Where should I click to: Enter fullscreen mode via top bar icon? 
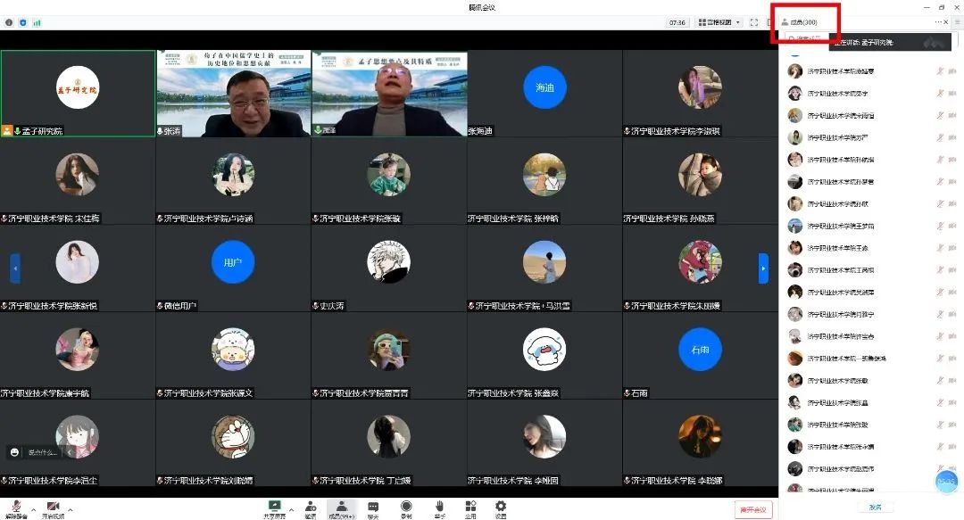pos(754,22)
